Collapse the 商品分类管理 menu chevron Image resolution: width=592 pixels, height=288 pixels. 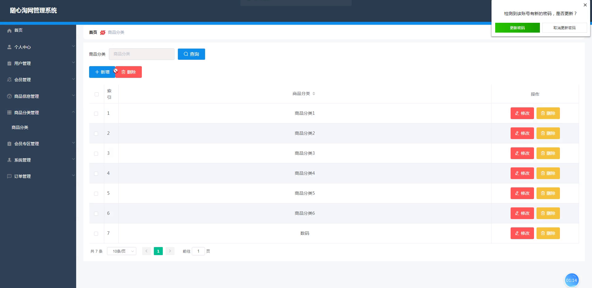click(x=73, y=112)
